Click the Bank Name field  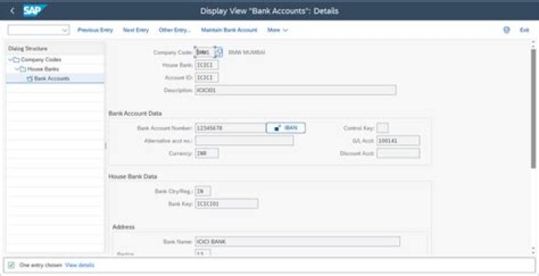tap(297, 242)
